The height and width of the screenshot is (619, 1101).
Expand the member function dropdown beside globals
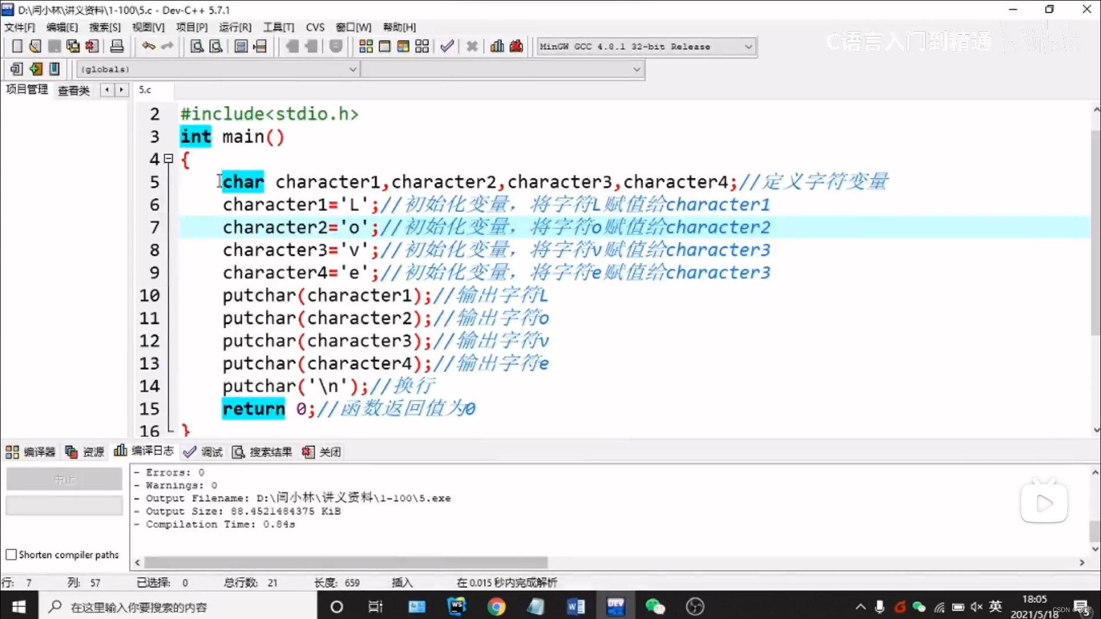click(637, 69)
